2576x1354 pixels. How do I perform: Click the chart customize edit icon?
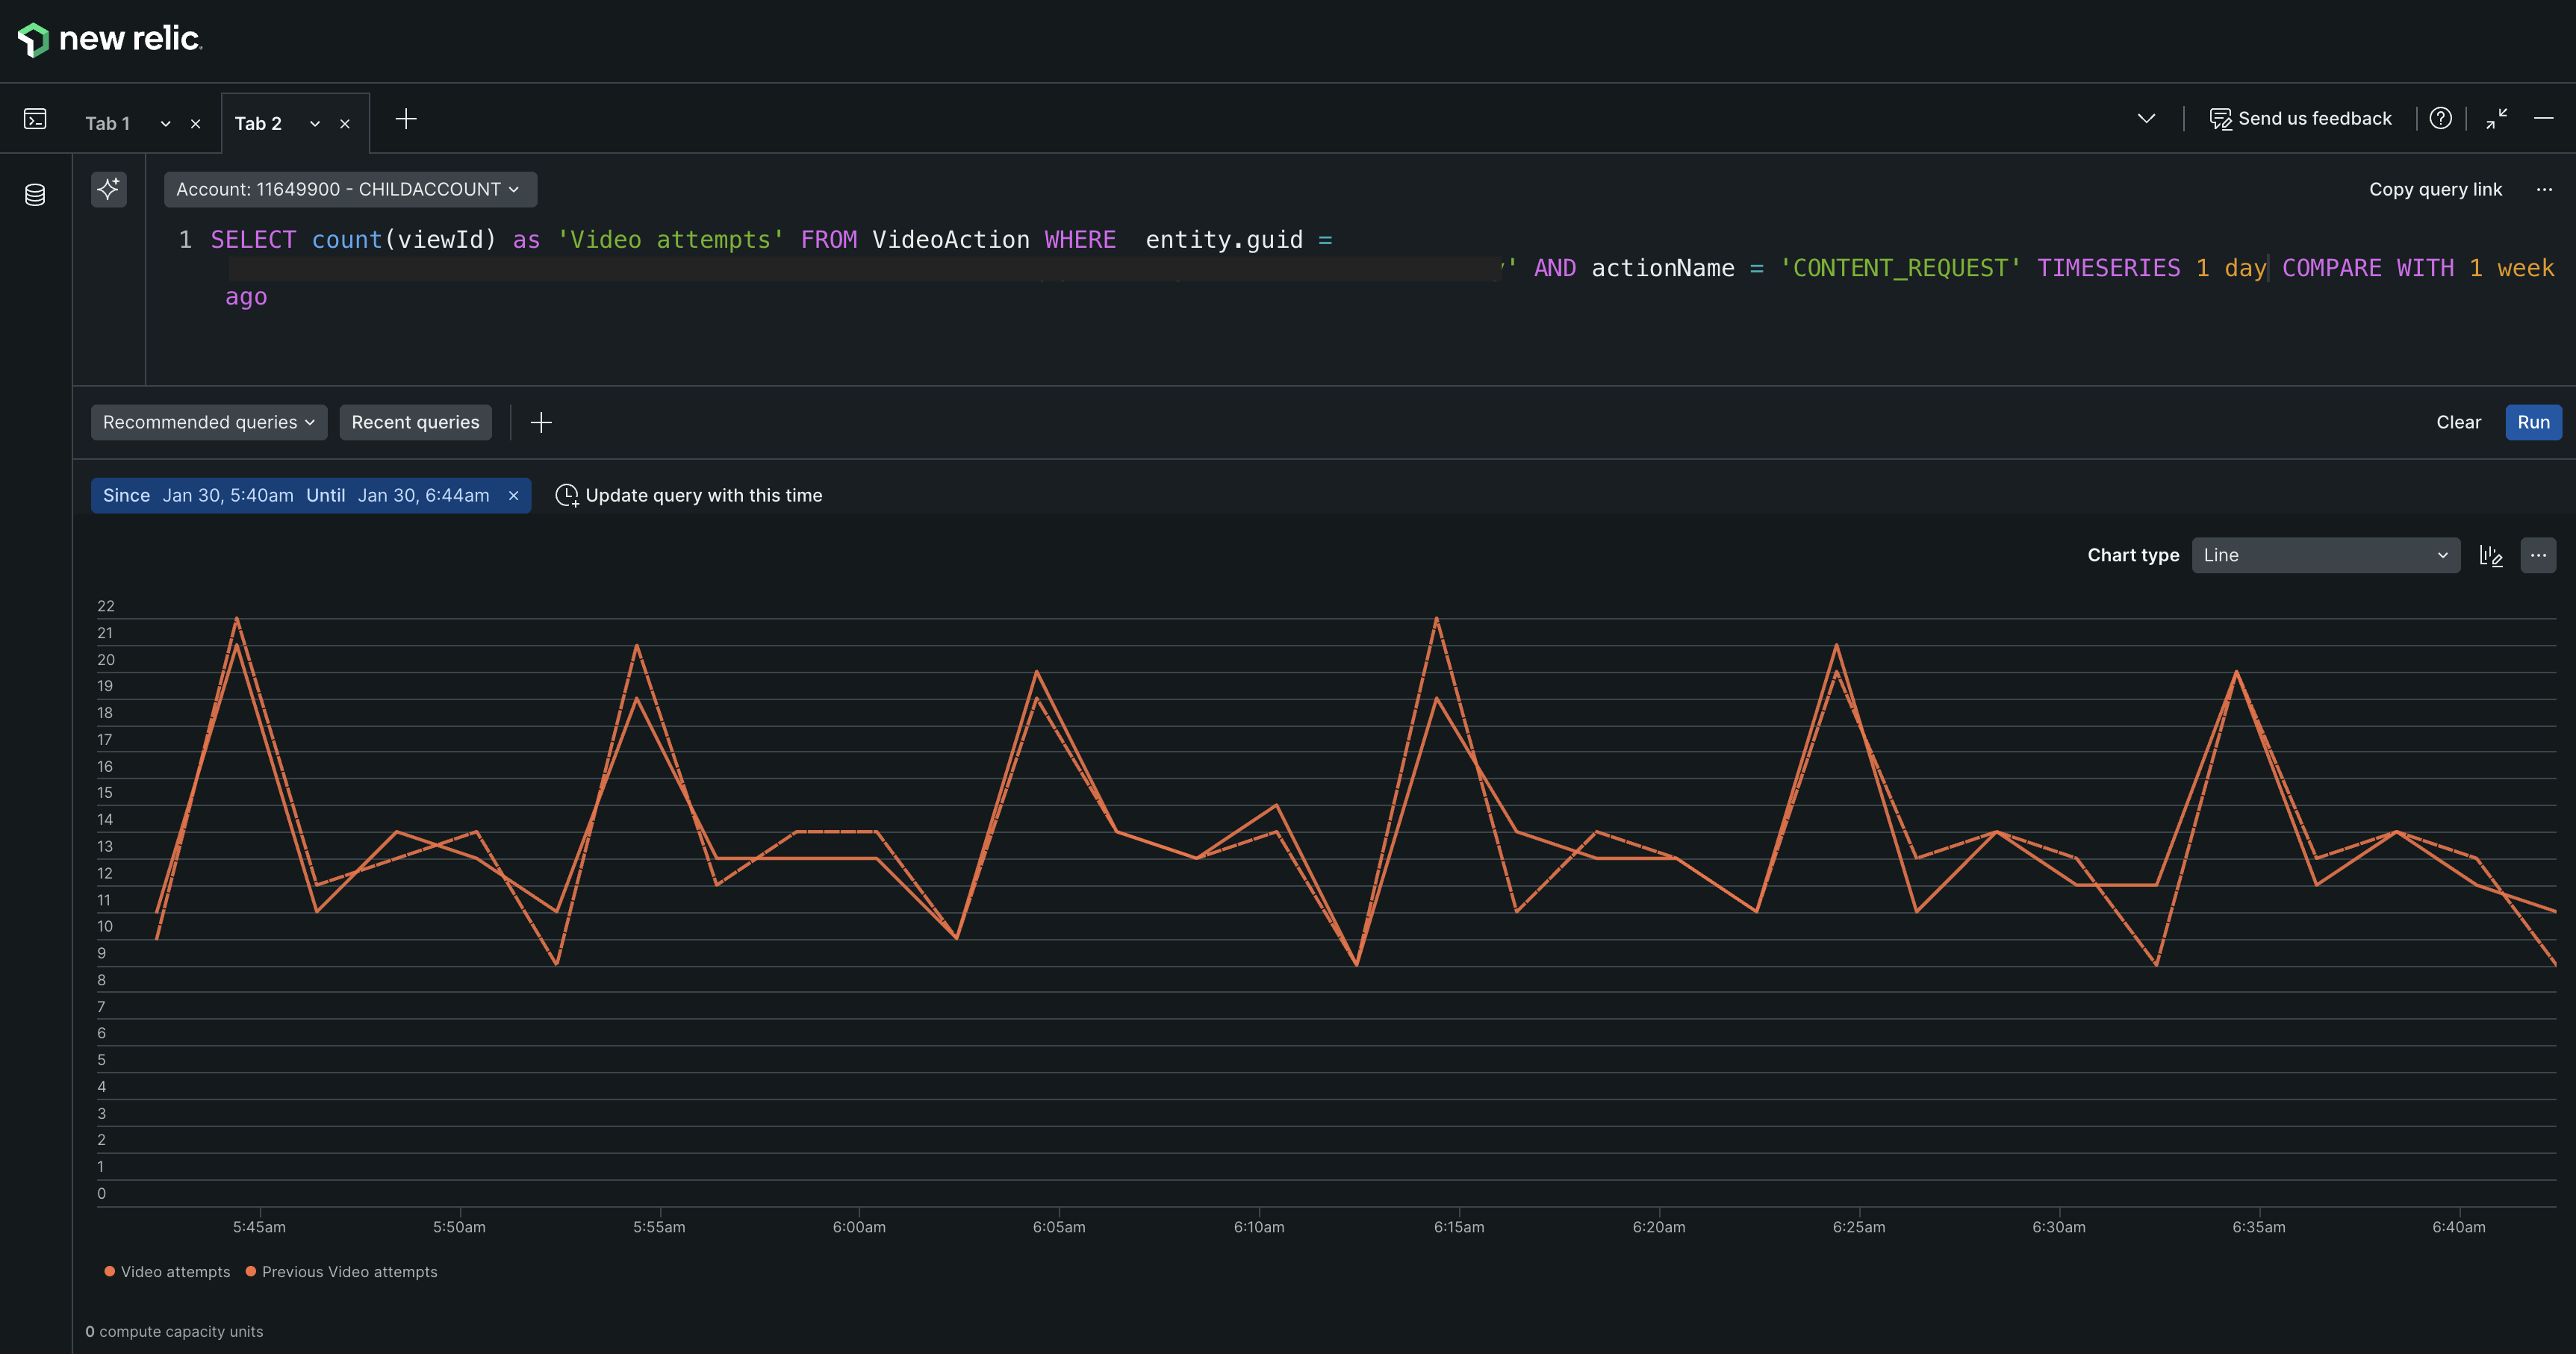(x=2490, y=556)
